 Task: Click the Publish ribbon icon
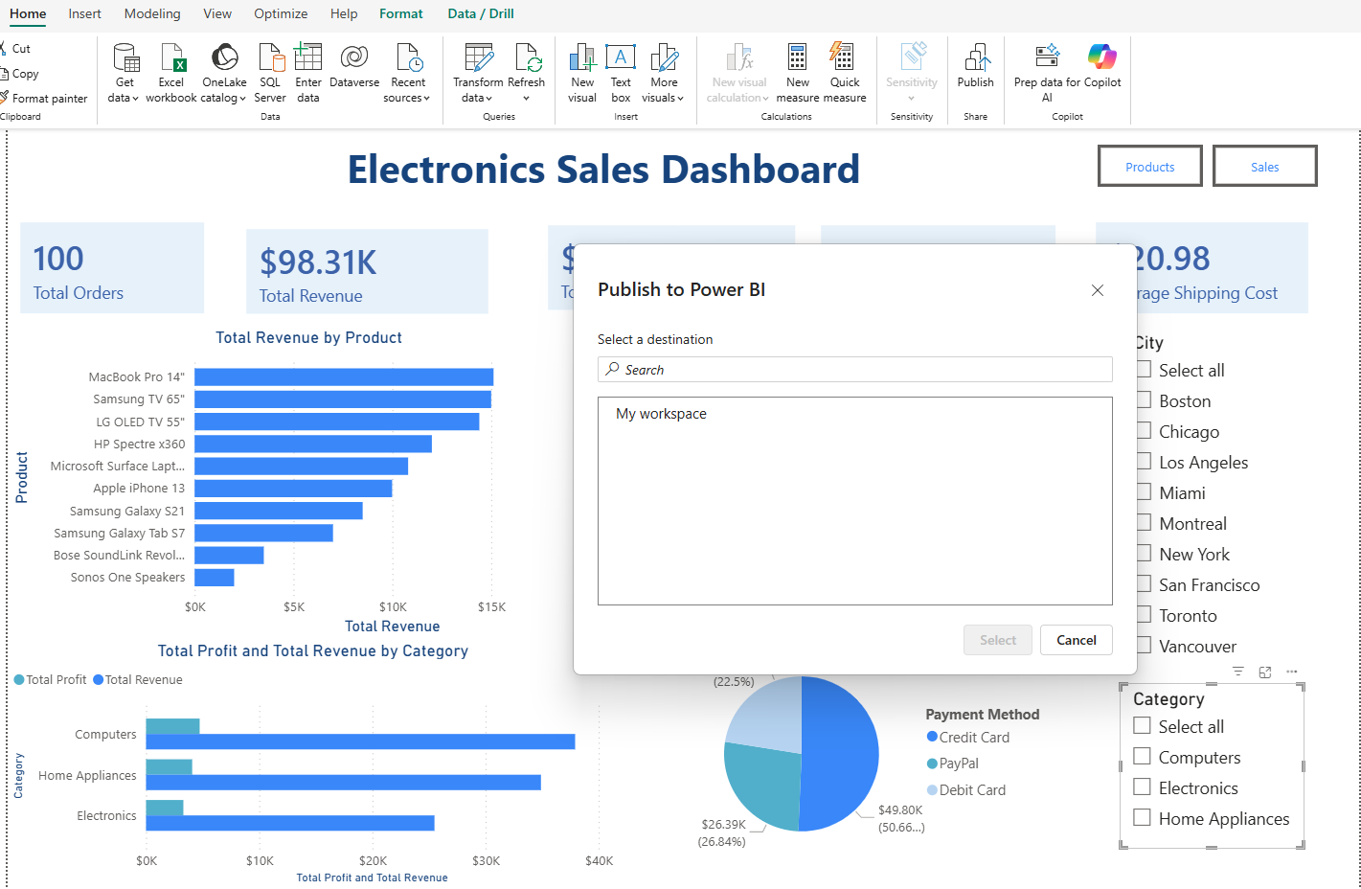click(976, 57)
